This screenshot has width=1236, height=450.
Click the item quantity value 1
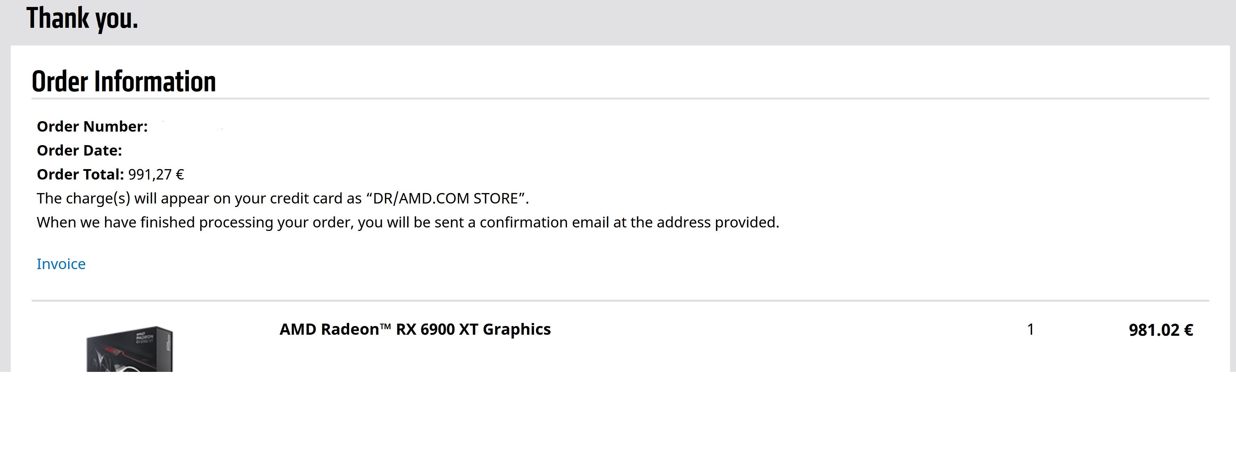1030,329
